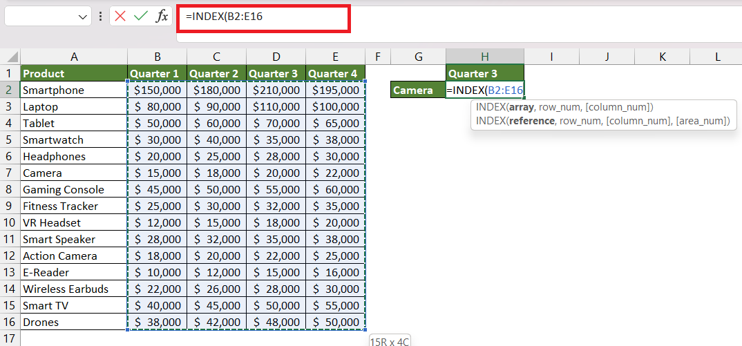Viewport: 742px width, 346px height.
Task: Select the column L header
Action: 717,57
